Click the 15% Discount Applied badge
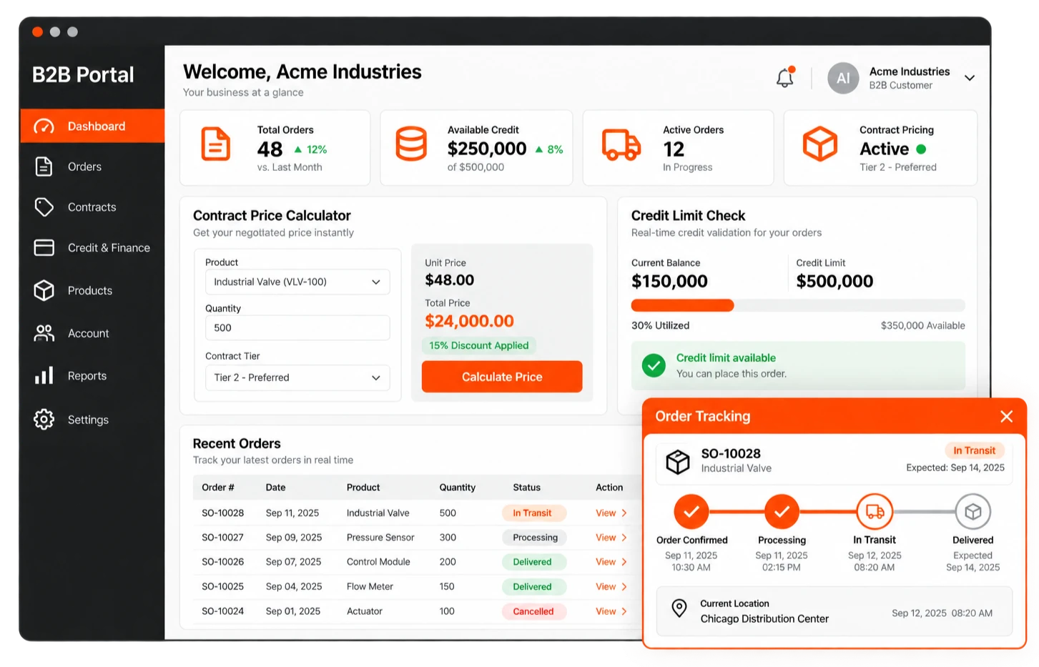The image size is (1039, 667). coord(479,345)
